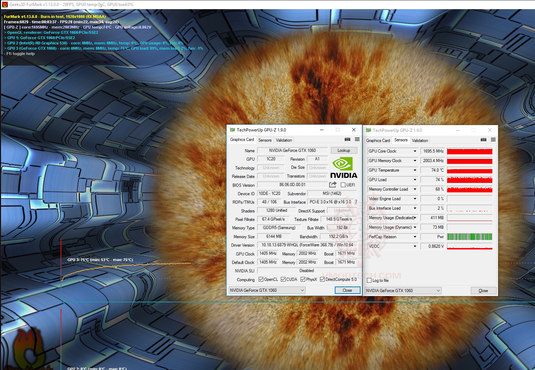The image size is (535, 370).
Task: Click the Texture Fillrate value '148.9 GTexel/s'
Action: 339,219
